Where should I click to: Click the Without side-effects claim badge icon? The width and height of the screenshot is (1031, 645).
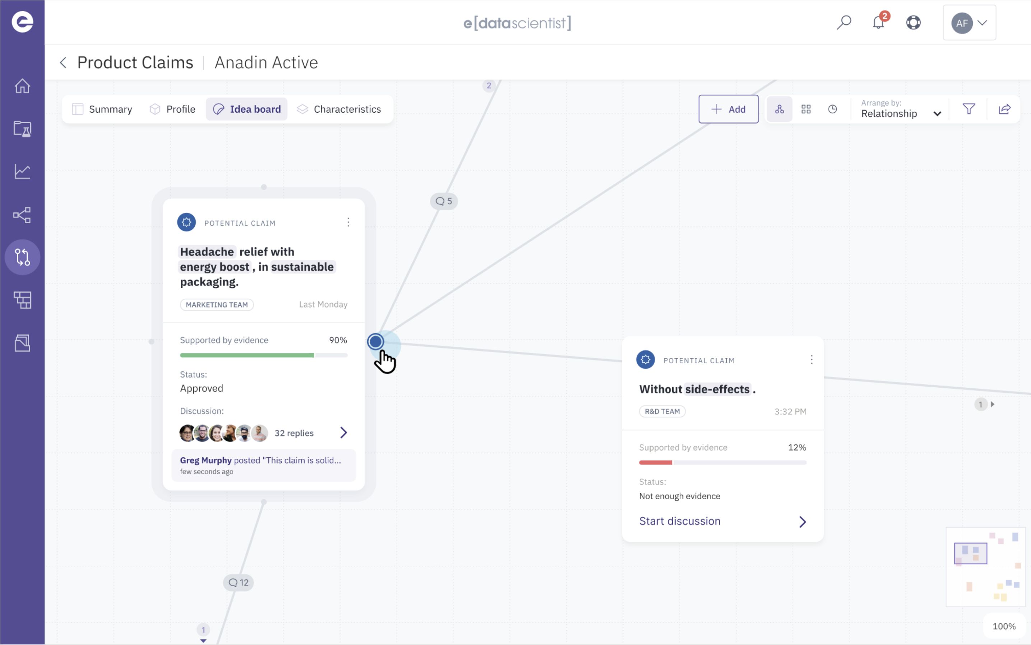646,360
